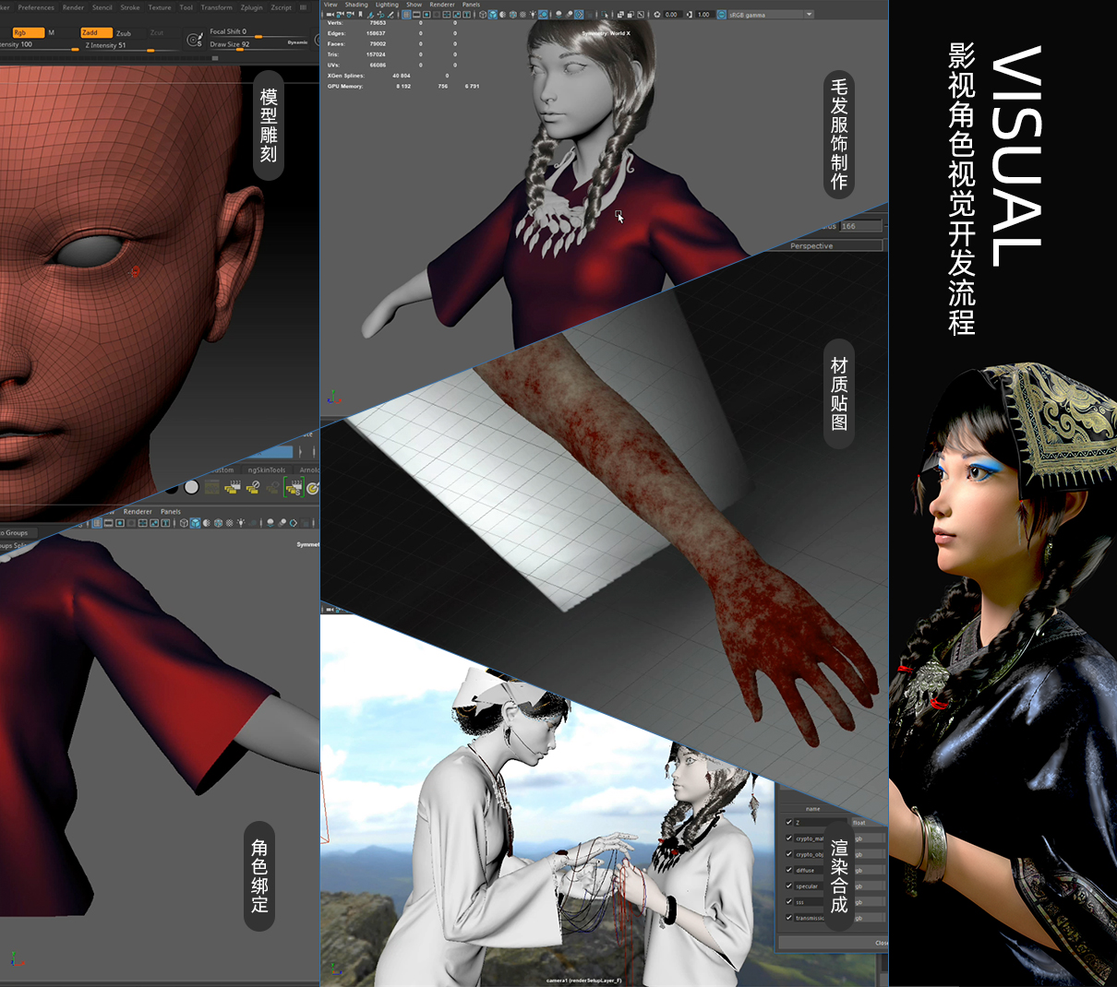
Task: Click the ZBrush stroke type icon
Action: pyautogui.click(x=194, y=40)
